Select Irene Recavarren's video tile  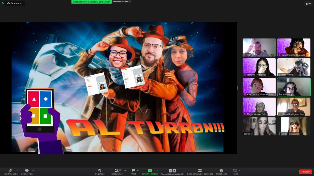tap(294, 126)
